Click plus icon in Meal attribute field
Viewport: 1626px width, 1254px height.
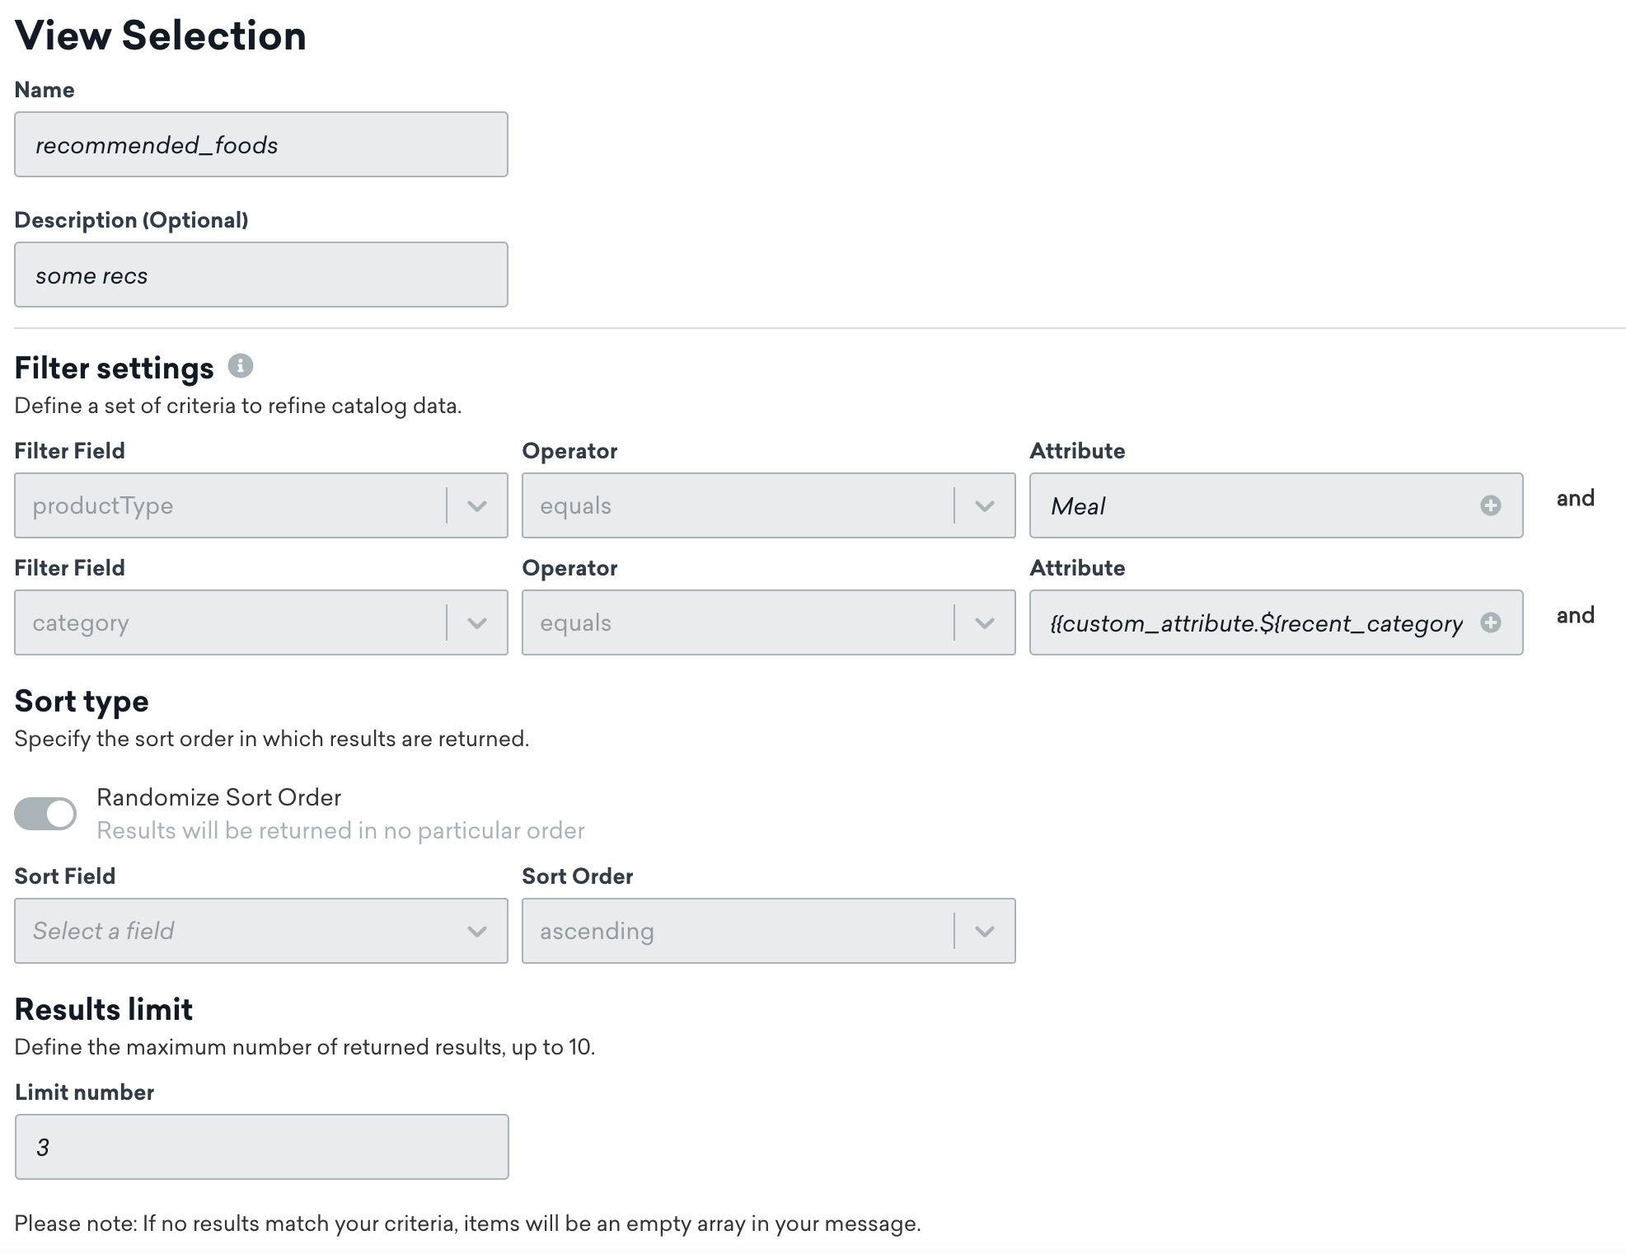[1490, 505]
